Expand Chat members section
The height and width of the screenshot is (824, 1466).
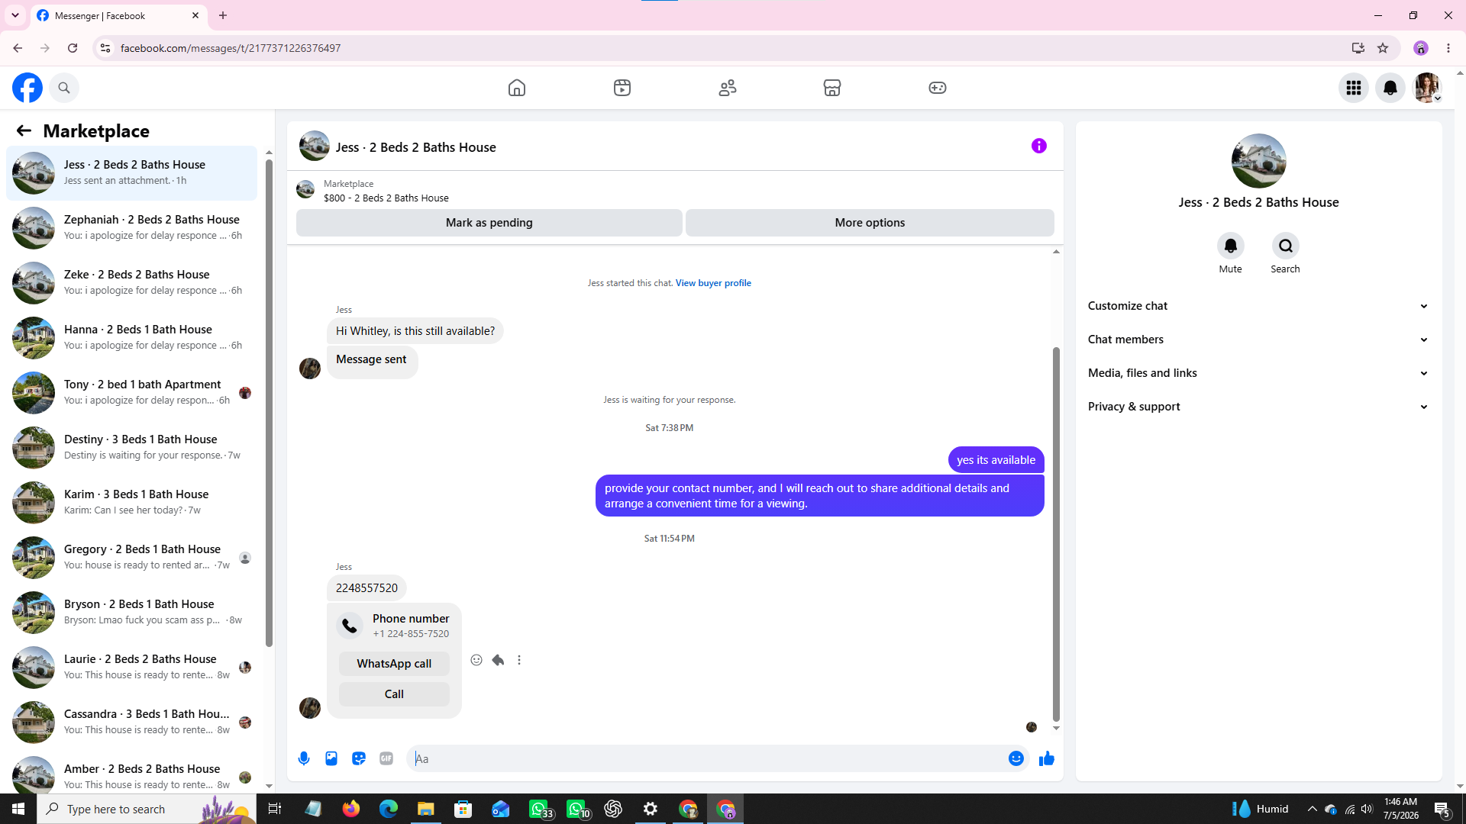click(1258, 340)
